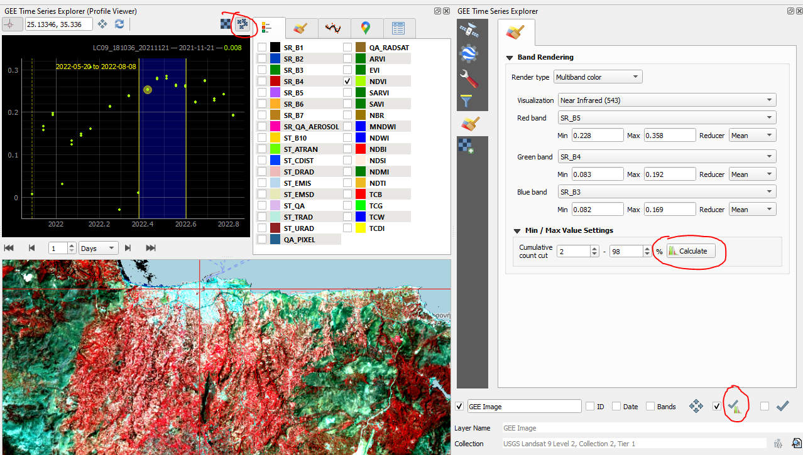Open the Render type dropdown
The image size is (803, 455).
[597, 77]
